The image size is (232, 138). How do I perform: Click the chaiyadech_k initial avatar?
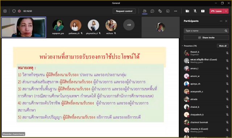pyautogui.click(x=186, y=115)
